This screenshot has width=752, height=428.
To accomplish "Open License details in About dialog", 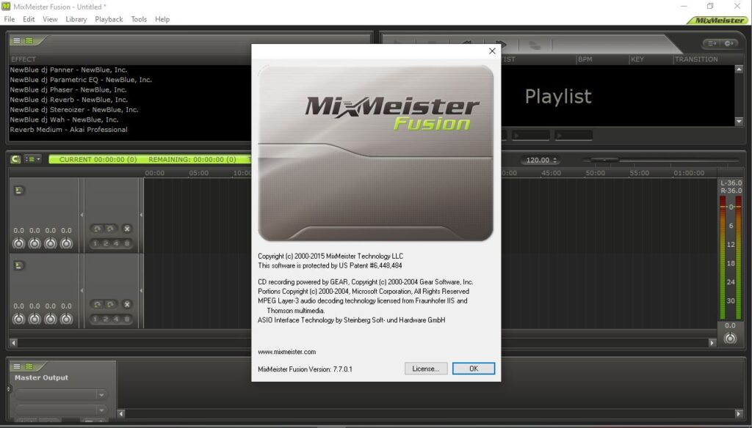I will click(425, 369).
